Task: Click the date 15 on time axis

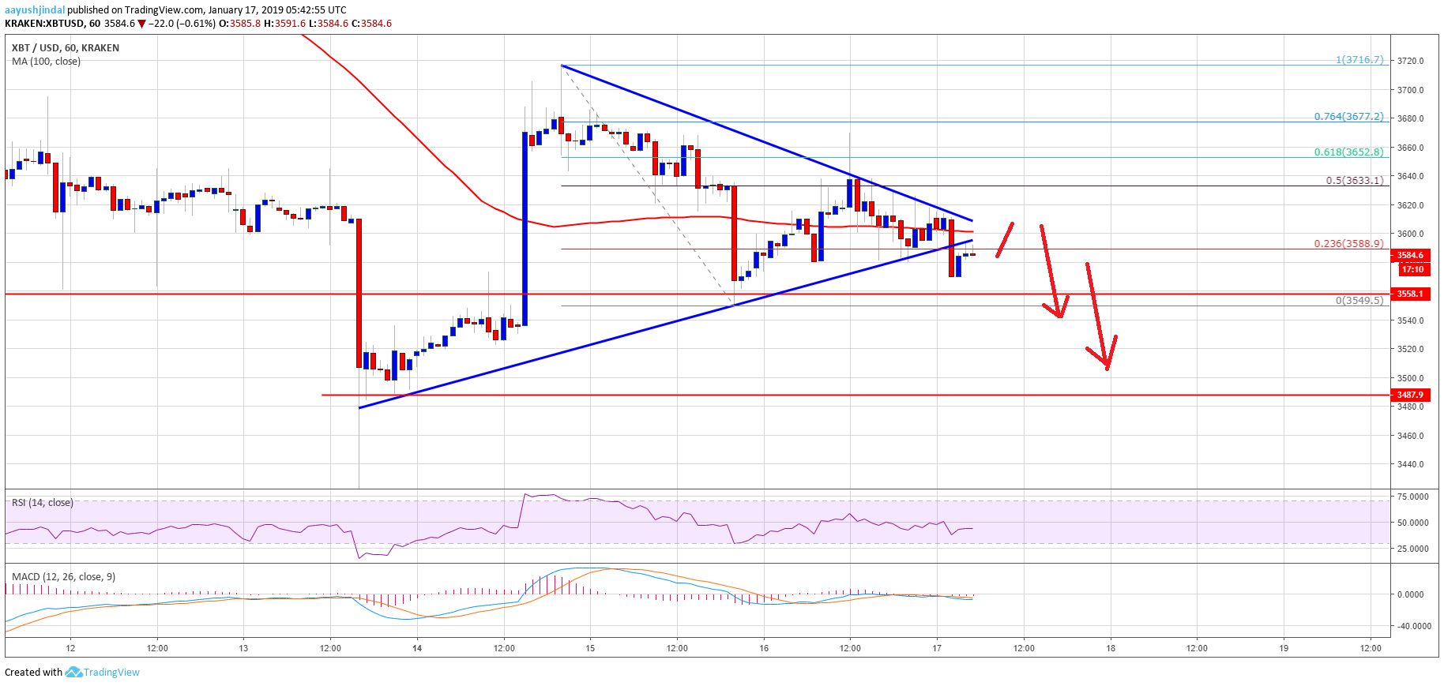Action: [590, 648]
